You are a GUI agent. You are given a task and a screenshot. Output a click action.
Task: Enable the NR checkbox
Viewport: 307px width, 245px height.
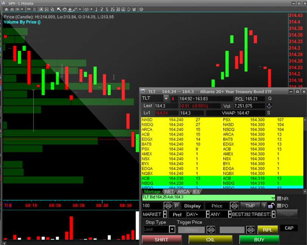click(279, 199)
